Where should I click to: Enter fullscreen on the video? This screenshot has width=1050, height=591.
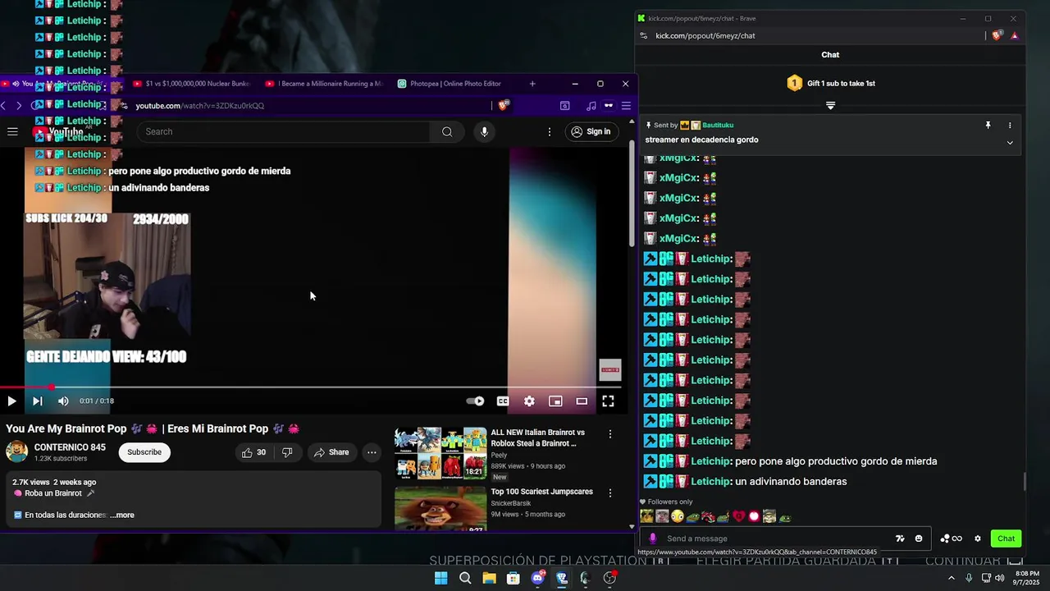click(608, 401)
